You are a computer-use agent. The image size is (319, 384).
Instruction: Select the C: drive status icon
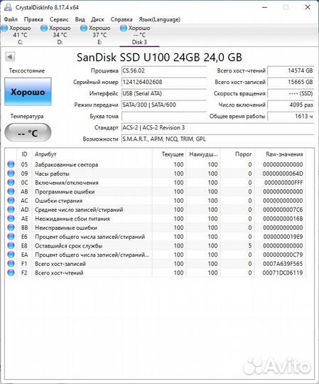(5, 28)
